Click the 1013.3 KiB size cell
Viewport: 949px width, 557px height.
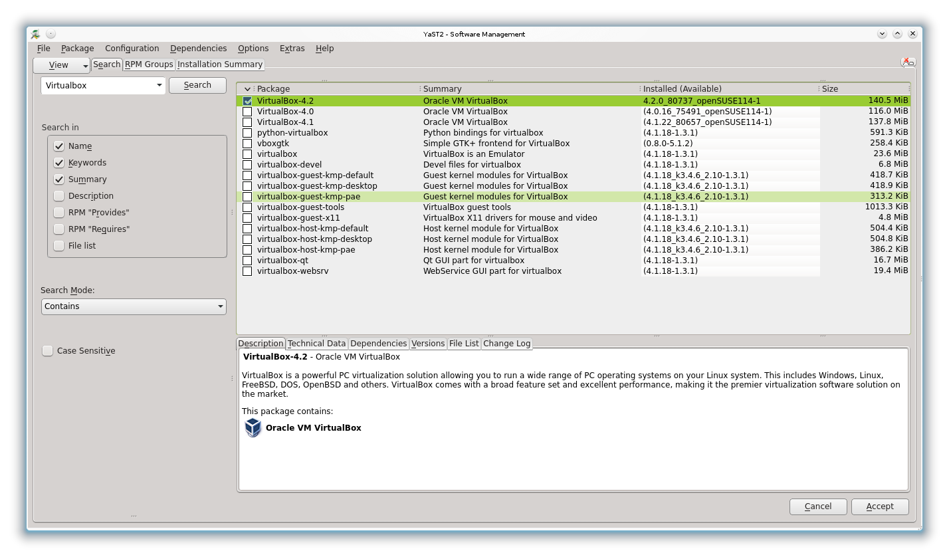887,207
